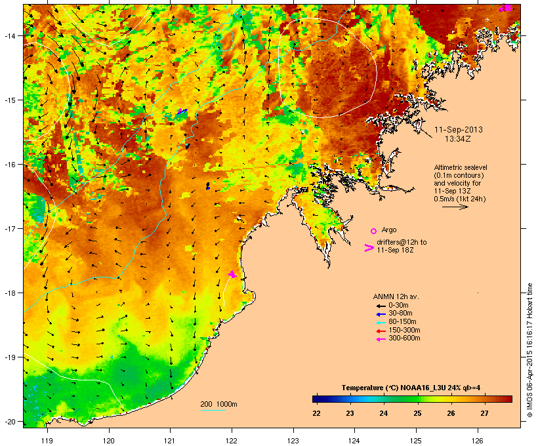Click the '300-600m' depth label
This screenshot has height=446, width=538.
click(404, 338)
